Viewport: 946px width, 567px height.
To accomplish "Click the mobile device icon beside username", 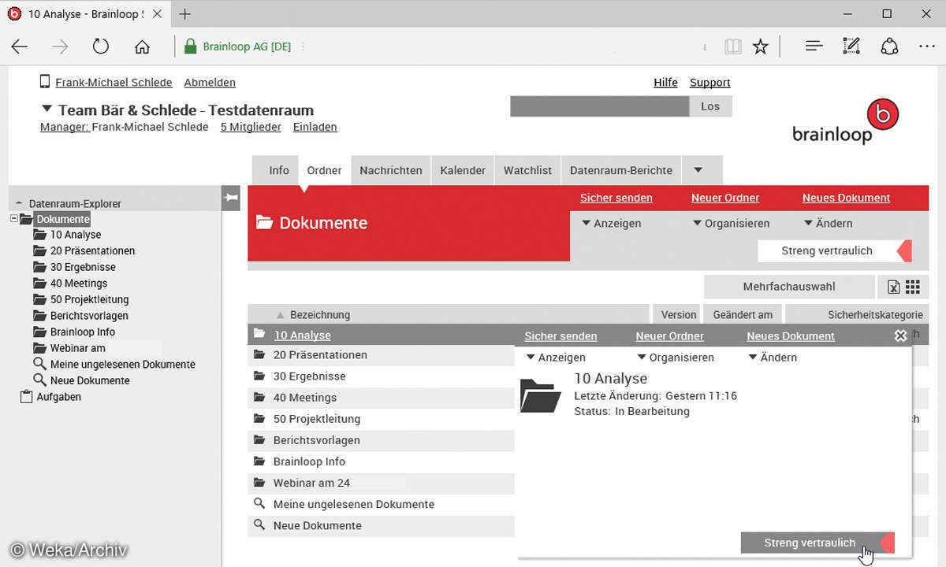I will click(x=45, y=82).
